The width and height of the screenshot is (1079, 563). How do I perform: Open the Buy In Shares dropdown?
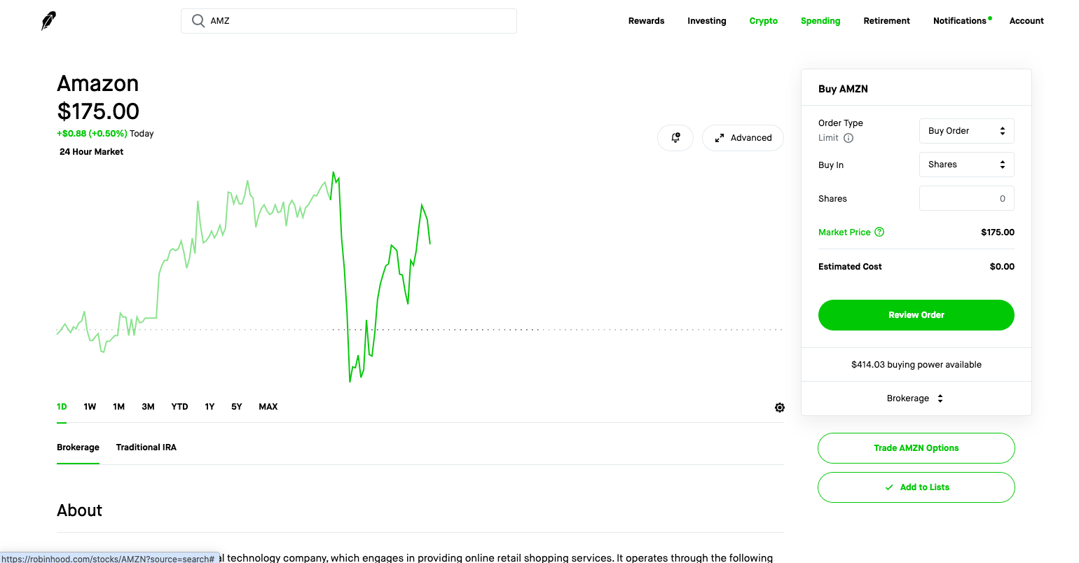click(967, 165)
